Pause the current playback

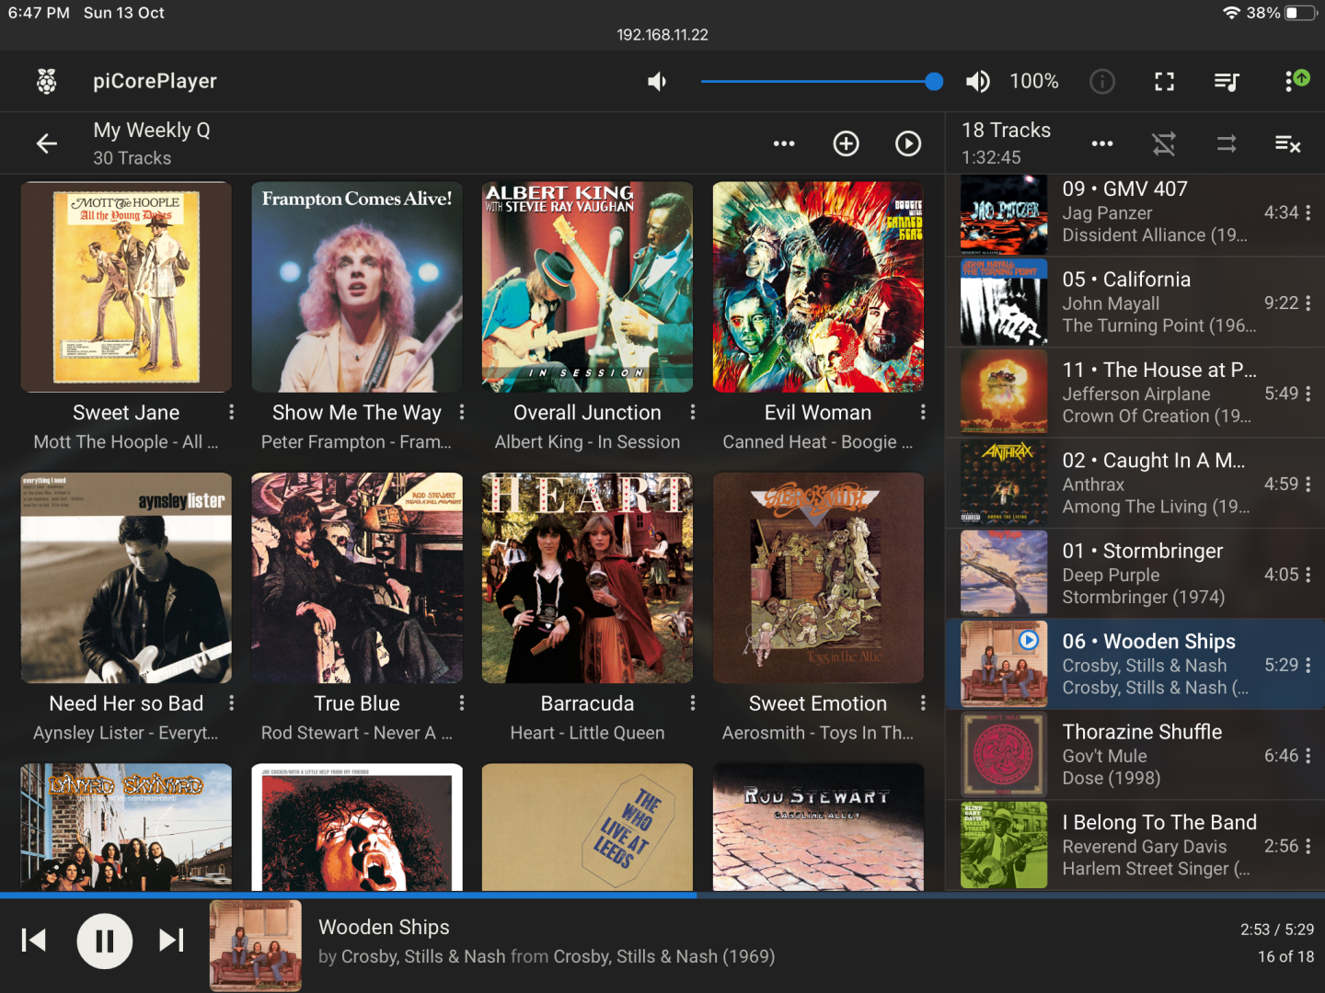point(104,941)
